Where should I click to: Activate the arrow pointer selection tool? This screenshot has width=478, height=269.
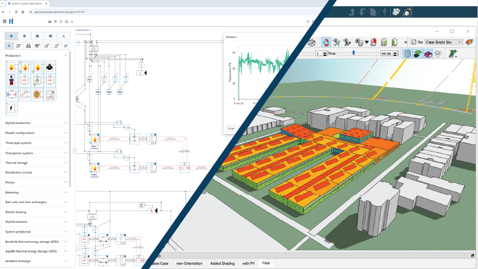[9, 46]
